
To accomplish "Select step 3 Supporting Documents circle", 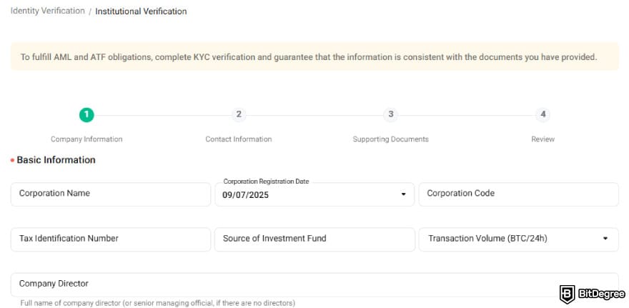I will coord(391,115).
